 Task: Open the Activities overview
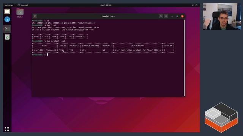9,5
